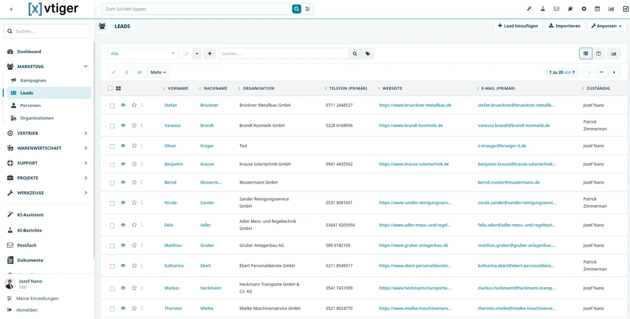Focus the list Suchen field

[x=283, y=53]
